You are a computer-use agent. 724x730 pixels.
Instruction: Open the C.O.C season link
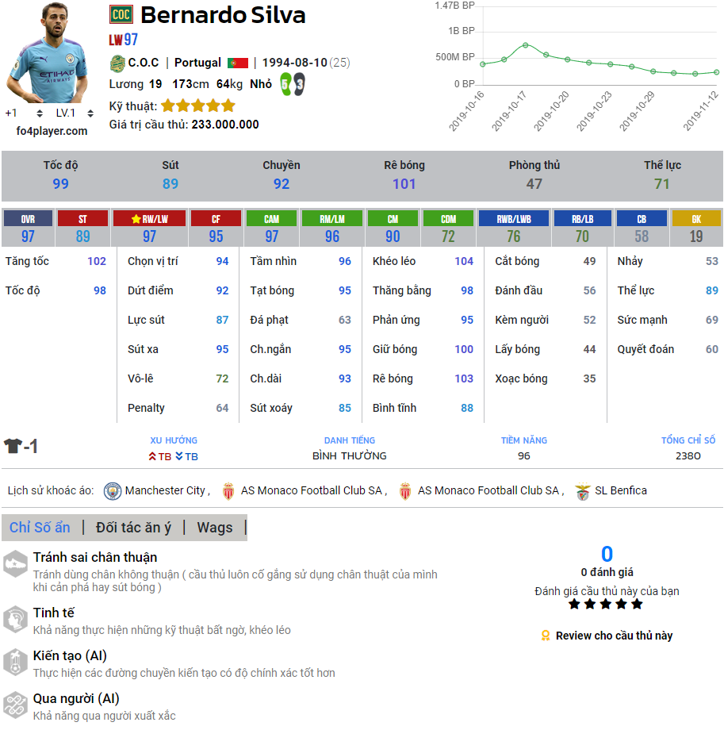[143, 63]
